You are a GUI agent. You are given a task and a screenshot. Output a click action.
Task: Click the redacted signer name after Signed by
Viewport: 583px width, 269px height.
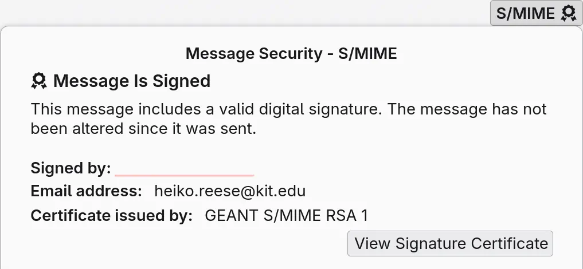click(x=185, y=169)
